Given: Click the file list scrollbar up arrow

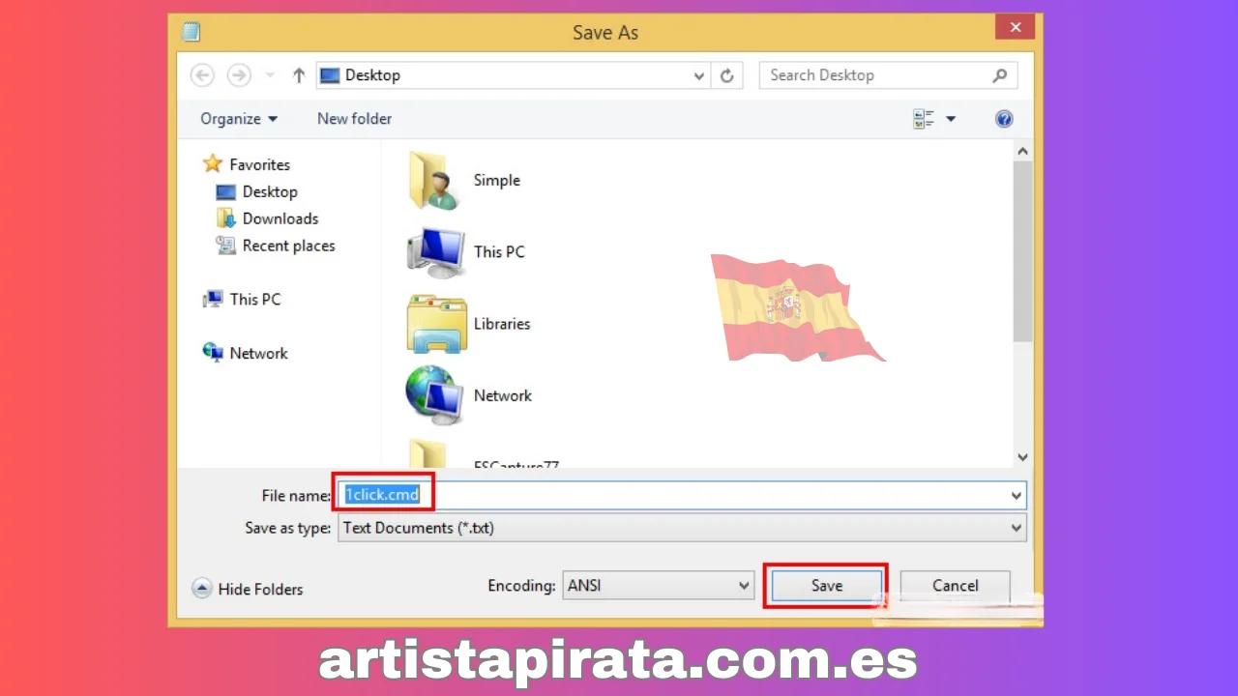Looking at the screenshot, I should click(x=1023, y=153).
